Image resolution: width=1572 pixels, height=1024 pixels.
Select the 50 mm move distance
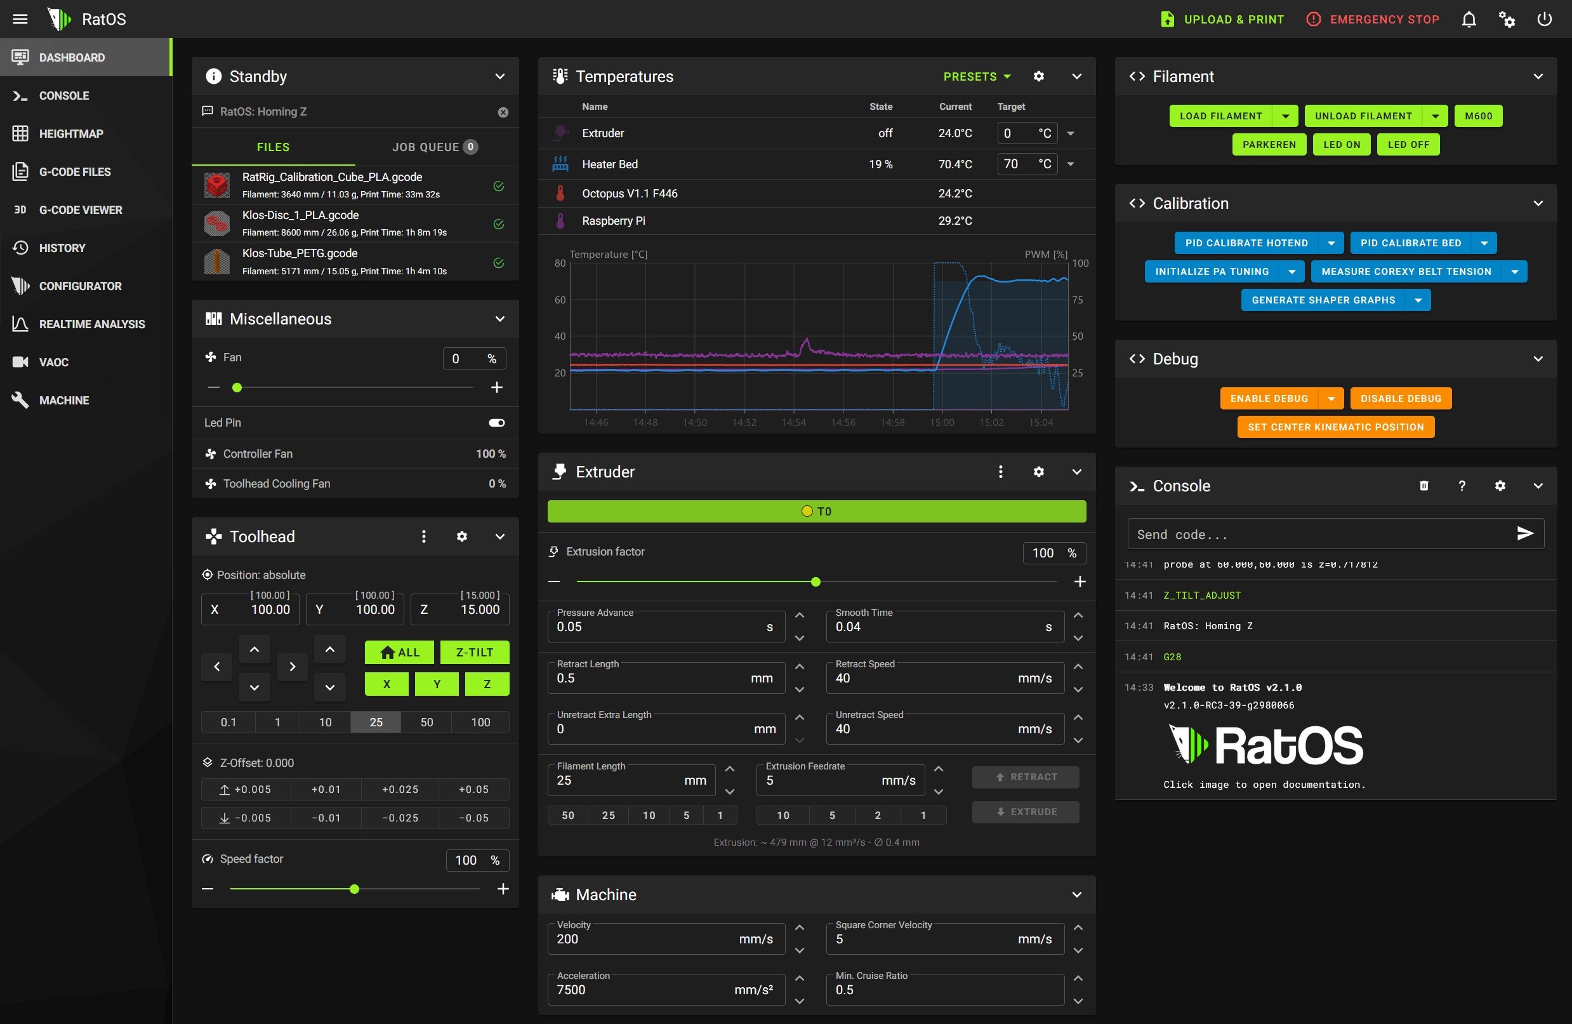[426, 722]
